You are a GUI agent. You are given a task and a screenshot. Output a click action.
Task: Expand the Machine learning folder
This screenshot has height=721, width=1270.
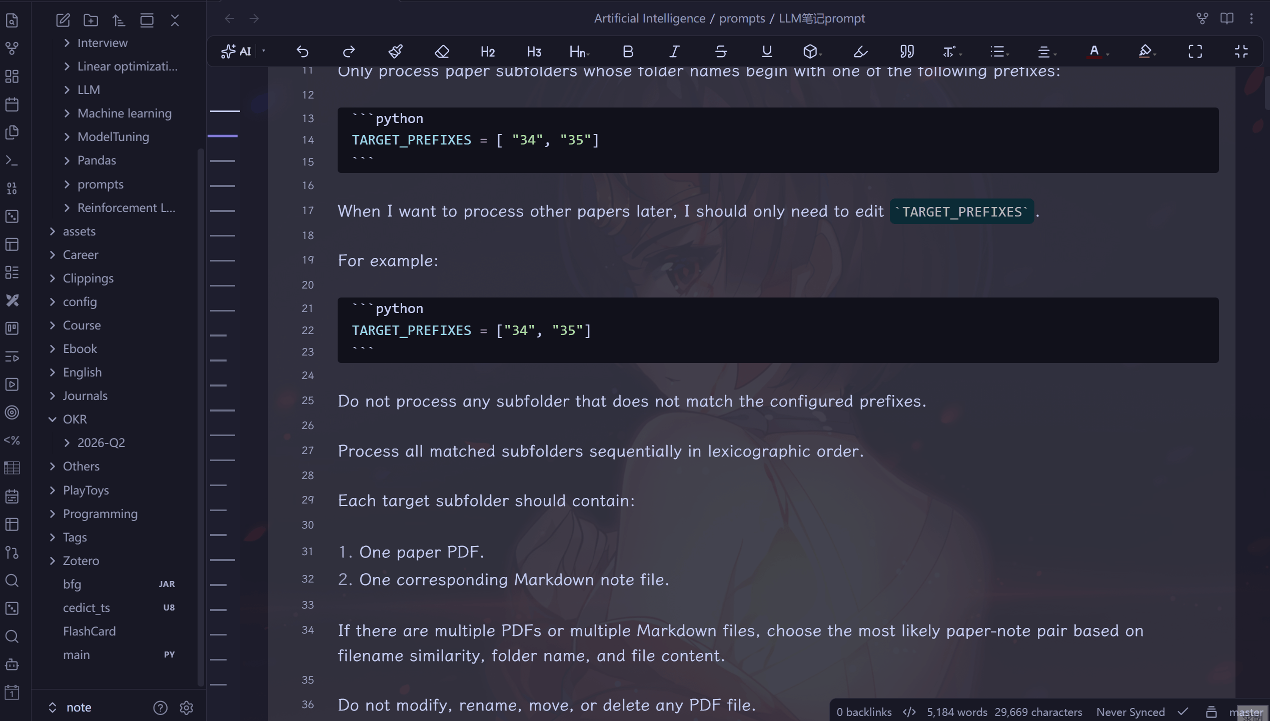tap(67, 113)
